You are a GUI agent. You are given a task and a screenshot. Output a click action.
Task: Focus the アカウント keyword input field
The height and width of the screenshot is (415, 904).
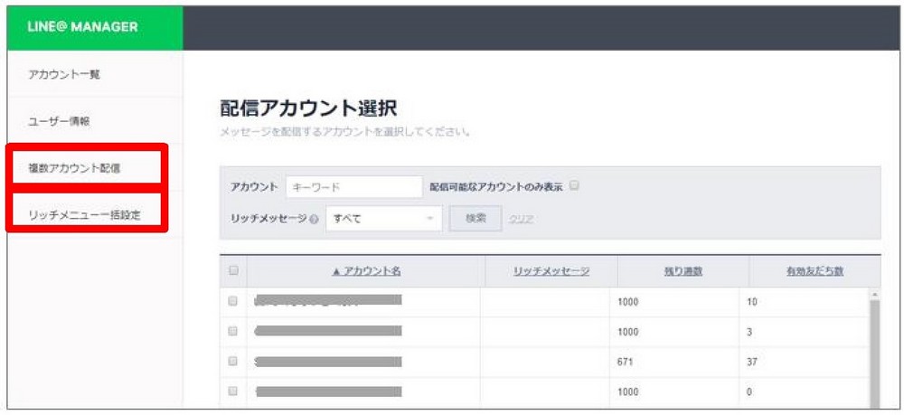click(353, 186)
